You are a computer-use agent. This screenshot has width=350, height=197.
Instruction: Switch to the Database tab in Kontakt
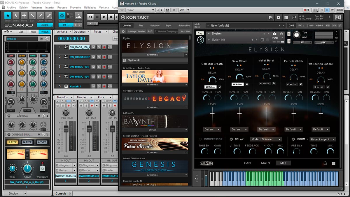click(x=155, y=26)
